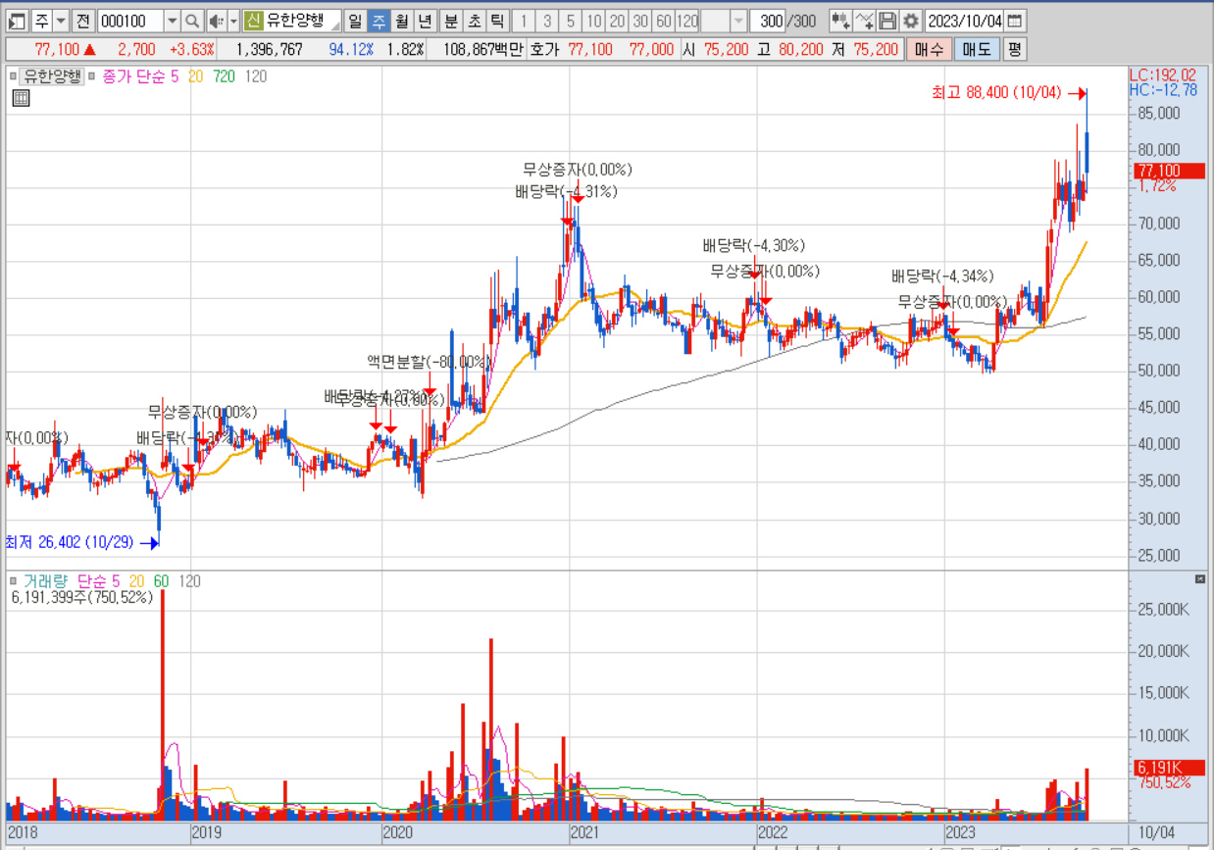Click the green 신 badge icon
Image resolution: width=1214 pixels, height=850 pixels.
(253, 21)
